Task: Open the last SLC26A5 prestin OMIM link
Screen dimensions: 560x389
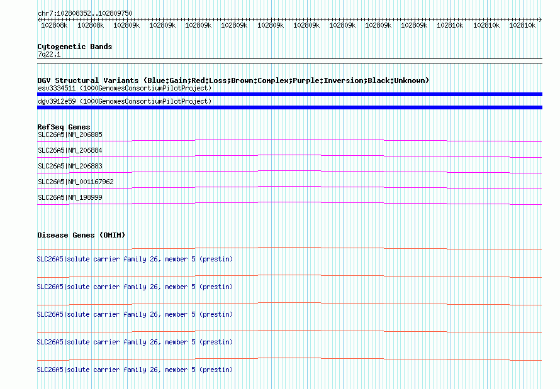Action: tap(135, 370)
